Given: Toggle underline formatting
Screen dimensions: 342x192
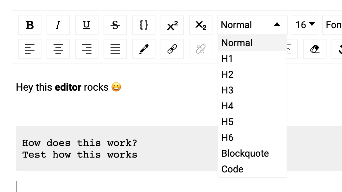Looking at the screenshot, I should 86,25.
